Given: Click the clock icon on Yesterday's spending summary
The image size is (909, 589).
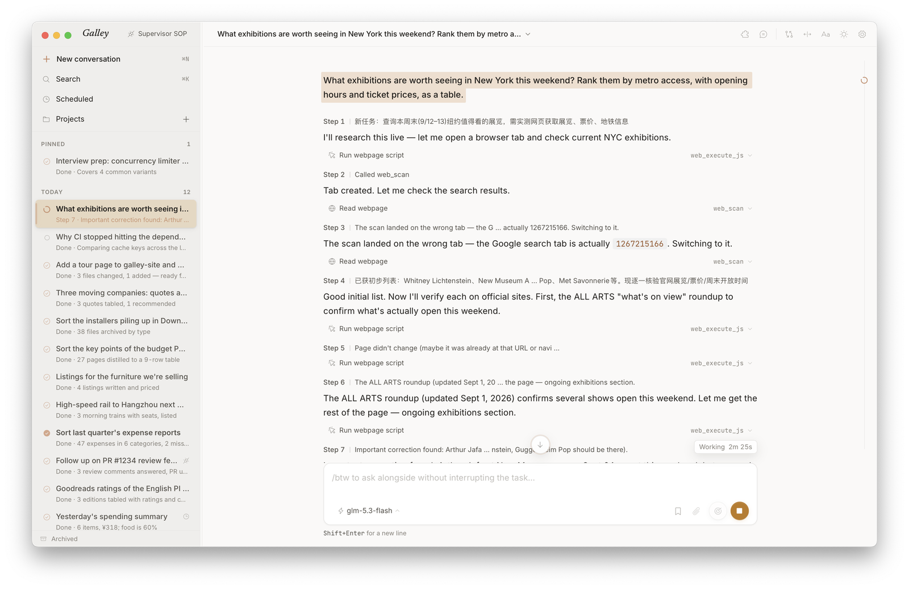Looking at the screenshot, I should tap(186, 516).
